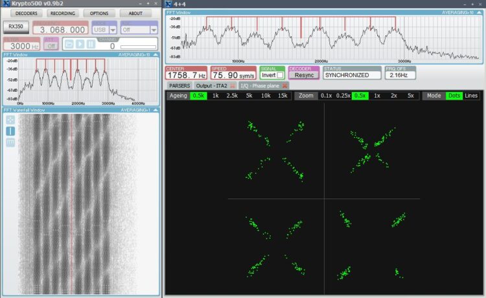This screenshot has height=298, width=486.
Task: Switch to the PARSERS tab
Action: click(179, 85)
